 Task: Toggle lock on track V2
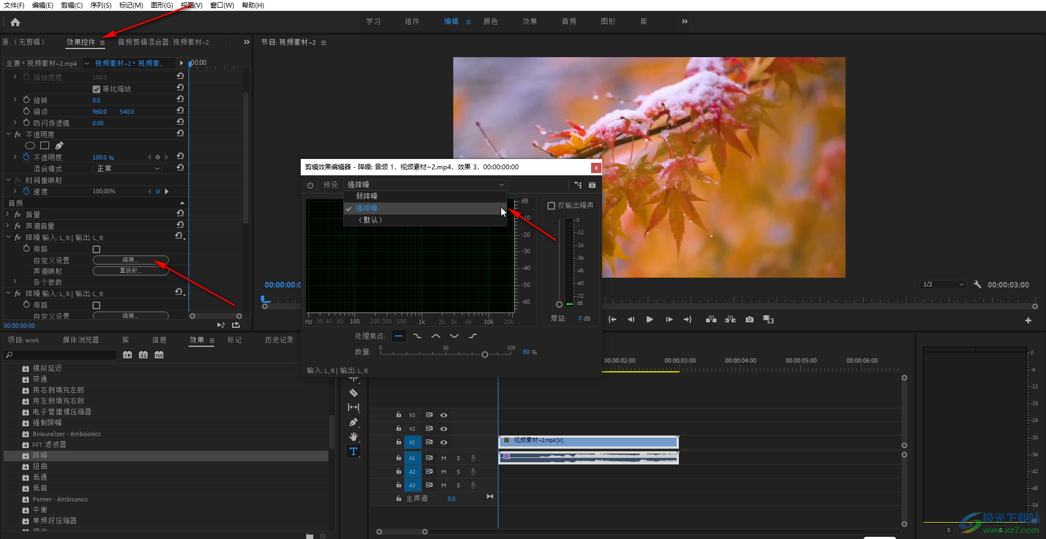coord(399,428)
